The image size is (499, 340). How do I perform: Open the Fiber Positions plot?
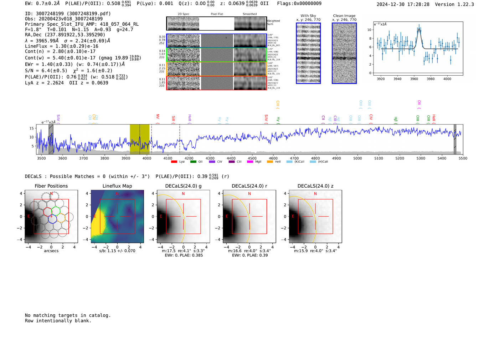pos(51,217)
